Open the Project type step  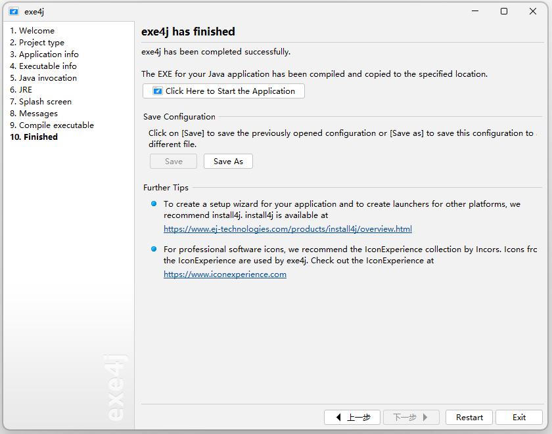(37, 43)
